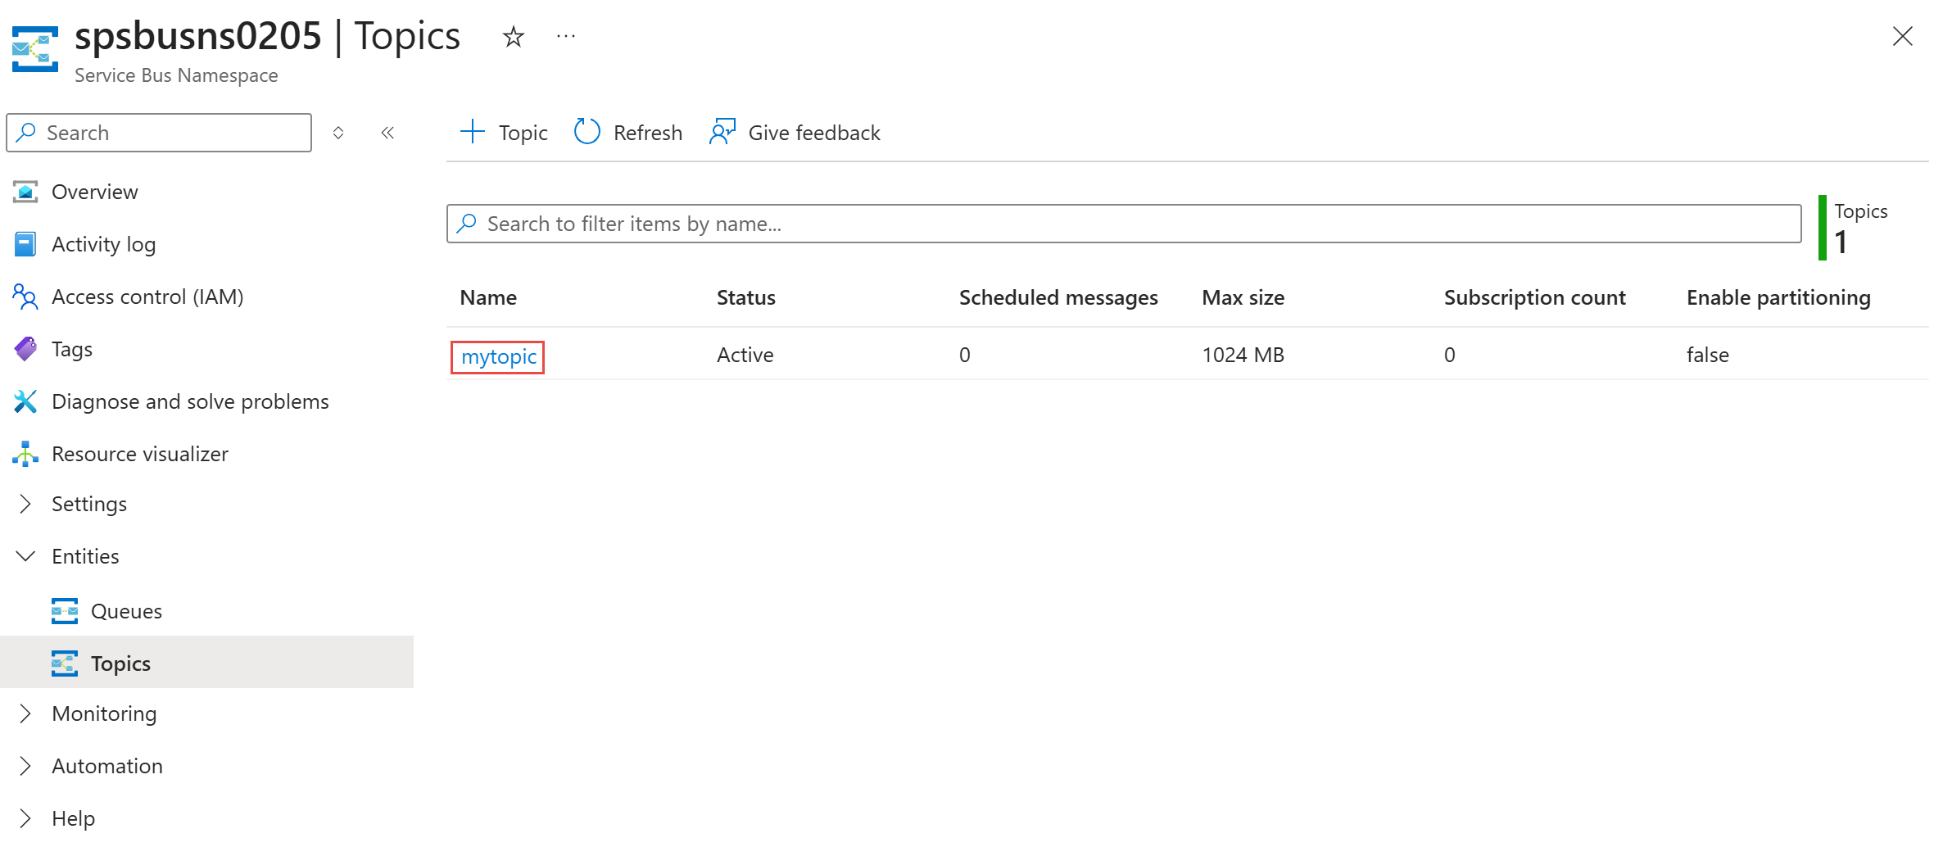
Task: Go to Access control (IAM)
Action: pyautogui.click(x=147, y=297)
